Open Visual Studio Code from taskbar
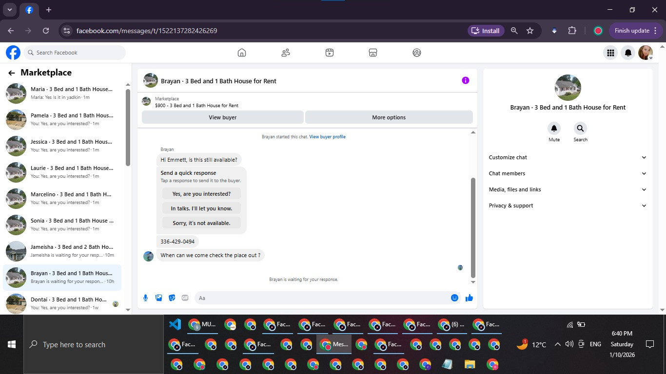666x374 pixels. click(x=175, y=324)
